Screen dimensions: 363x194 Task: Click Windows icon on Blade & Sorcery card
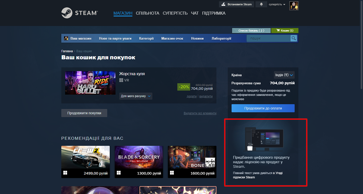click(119, 173)
